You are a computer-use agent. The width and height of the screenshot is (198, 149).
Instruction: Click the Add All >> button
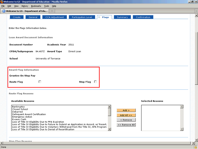[x=126, y=115]
